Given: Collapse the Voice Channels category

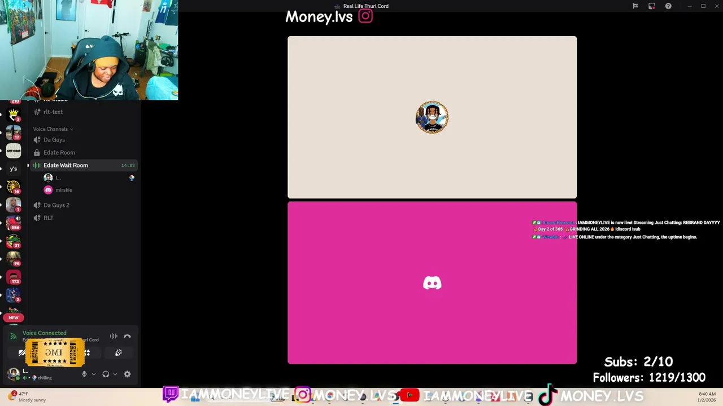Looking at the screenshot, I should pos(53,129).
